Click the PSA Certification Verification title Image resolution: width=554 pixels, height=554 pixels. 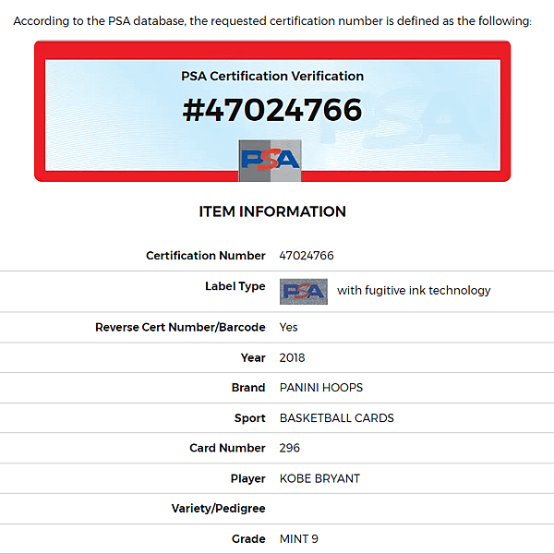point(272,76)
